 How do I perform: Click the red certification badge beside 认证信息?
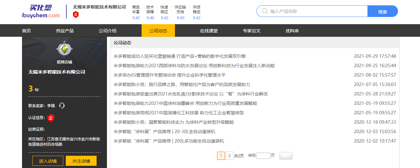51,118
